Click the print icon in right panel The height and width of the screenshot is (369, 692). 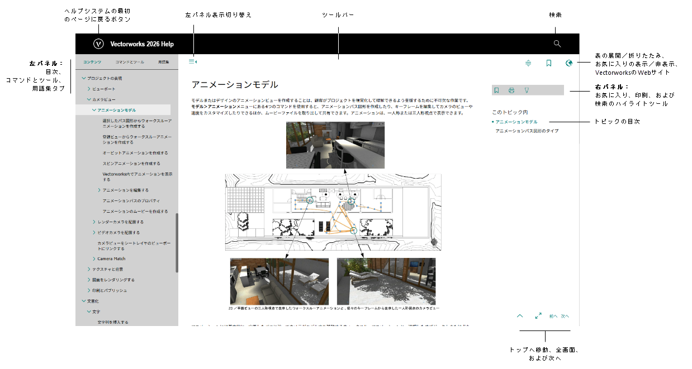pos(511,90)
